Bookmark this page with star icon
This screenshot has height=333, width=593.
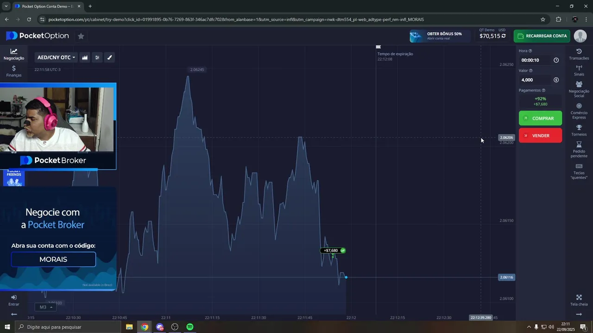click(543, 19)
